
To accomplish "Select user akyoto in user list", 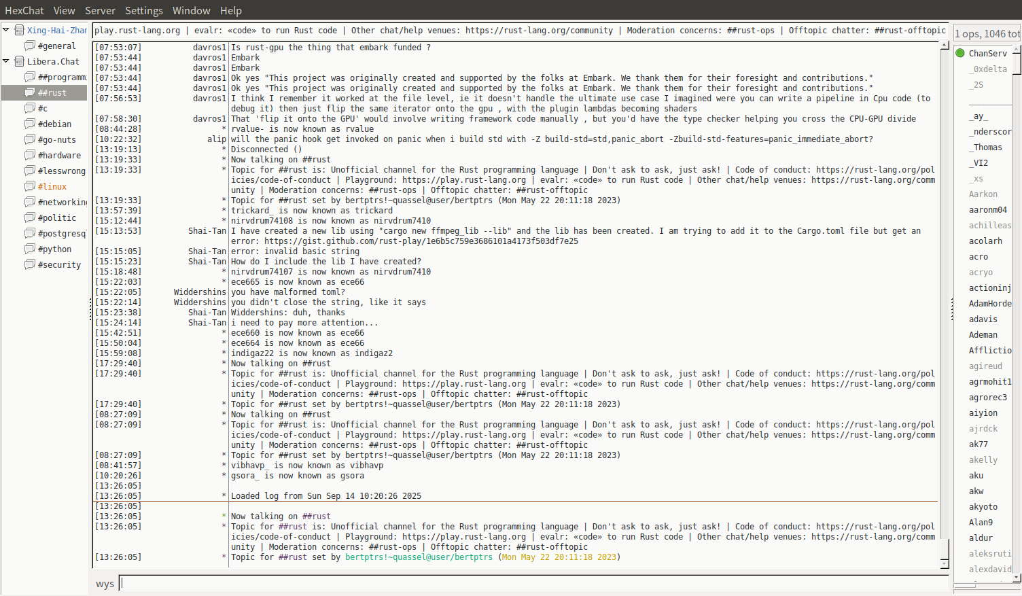I will pyautogui.click(x=983, y=506).
